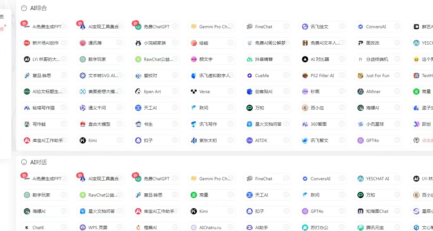This screenshot has width=433, height=231.
Task: Open the 海螺AI app icon
Action: point(361,108)
